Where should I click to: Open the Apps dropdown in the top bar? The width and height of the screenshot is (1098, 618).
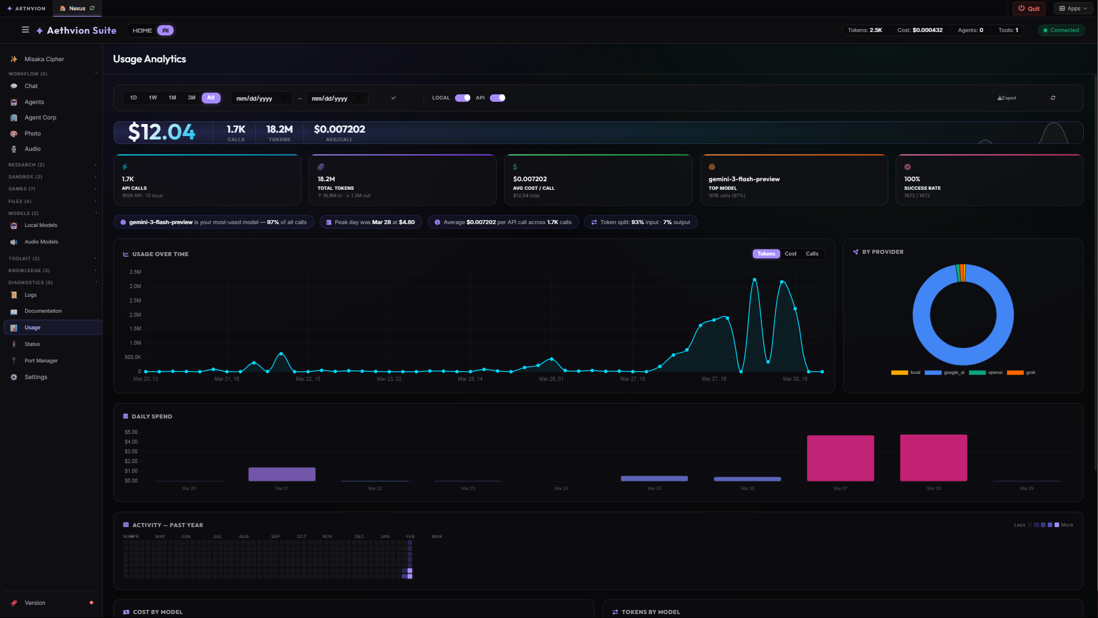pos(1073,8)
